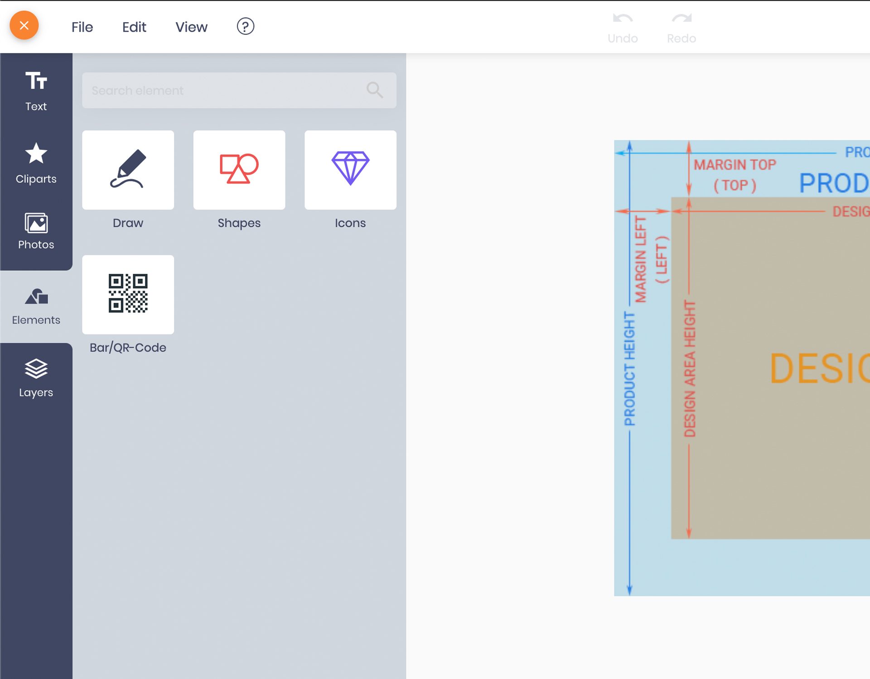Close the designer with orange X
This screenshot has width=870, height=679.
[x=24, y=25]
